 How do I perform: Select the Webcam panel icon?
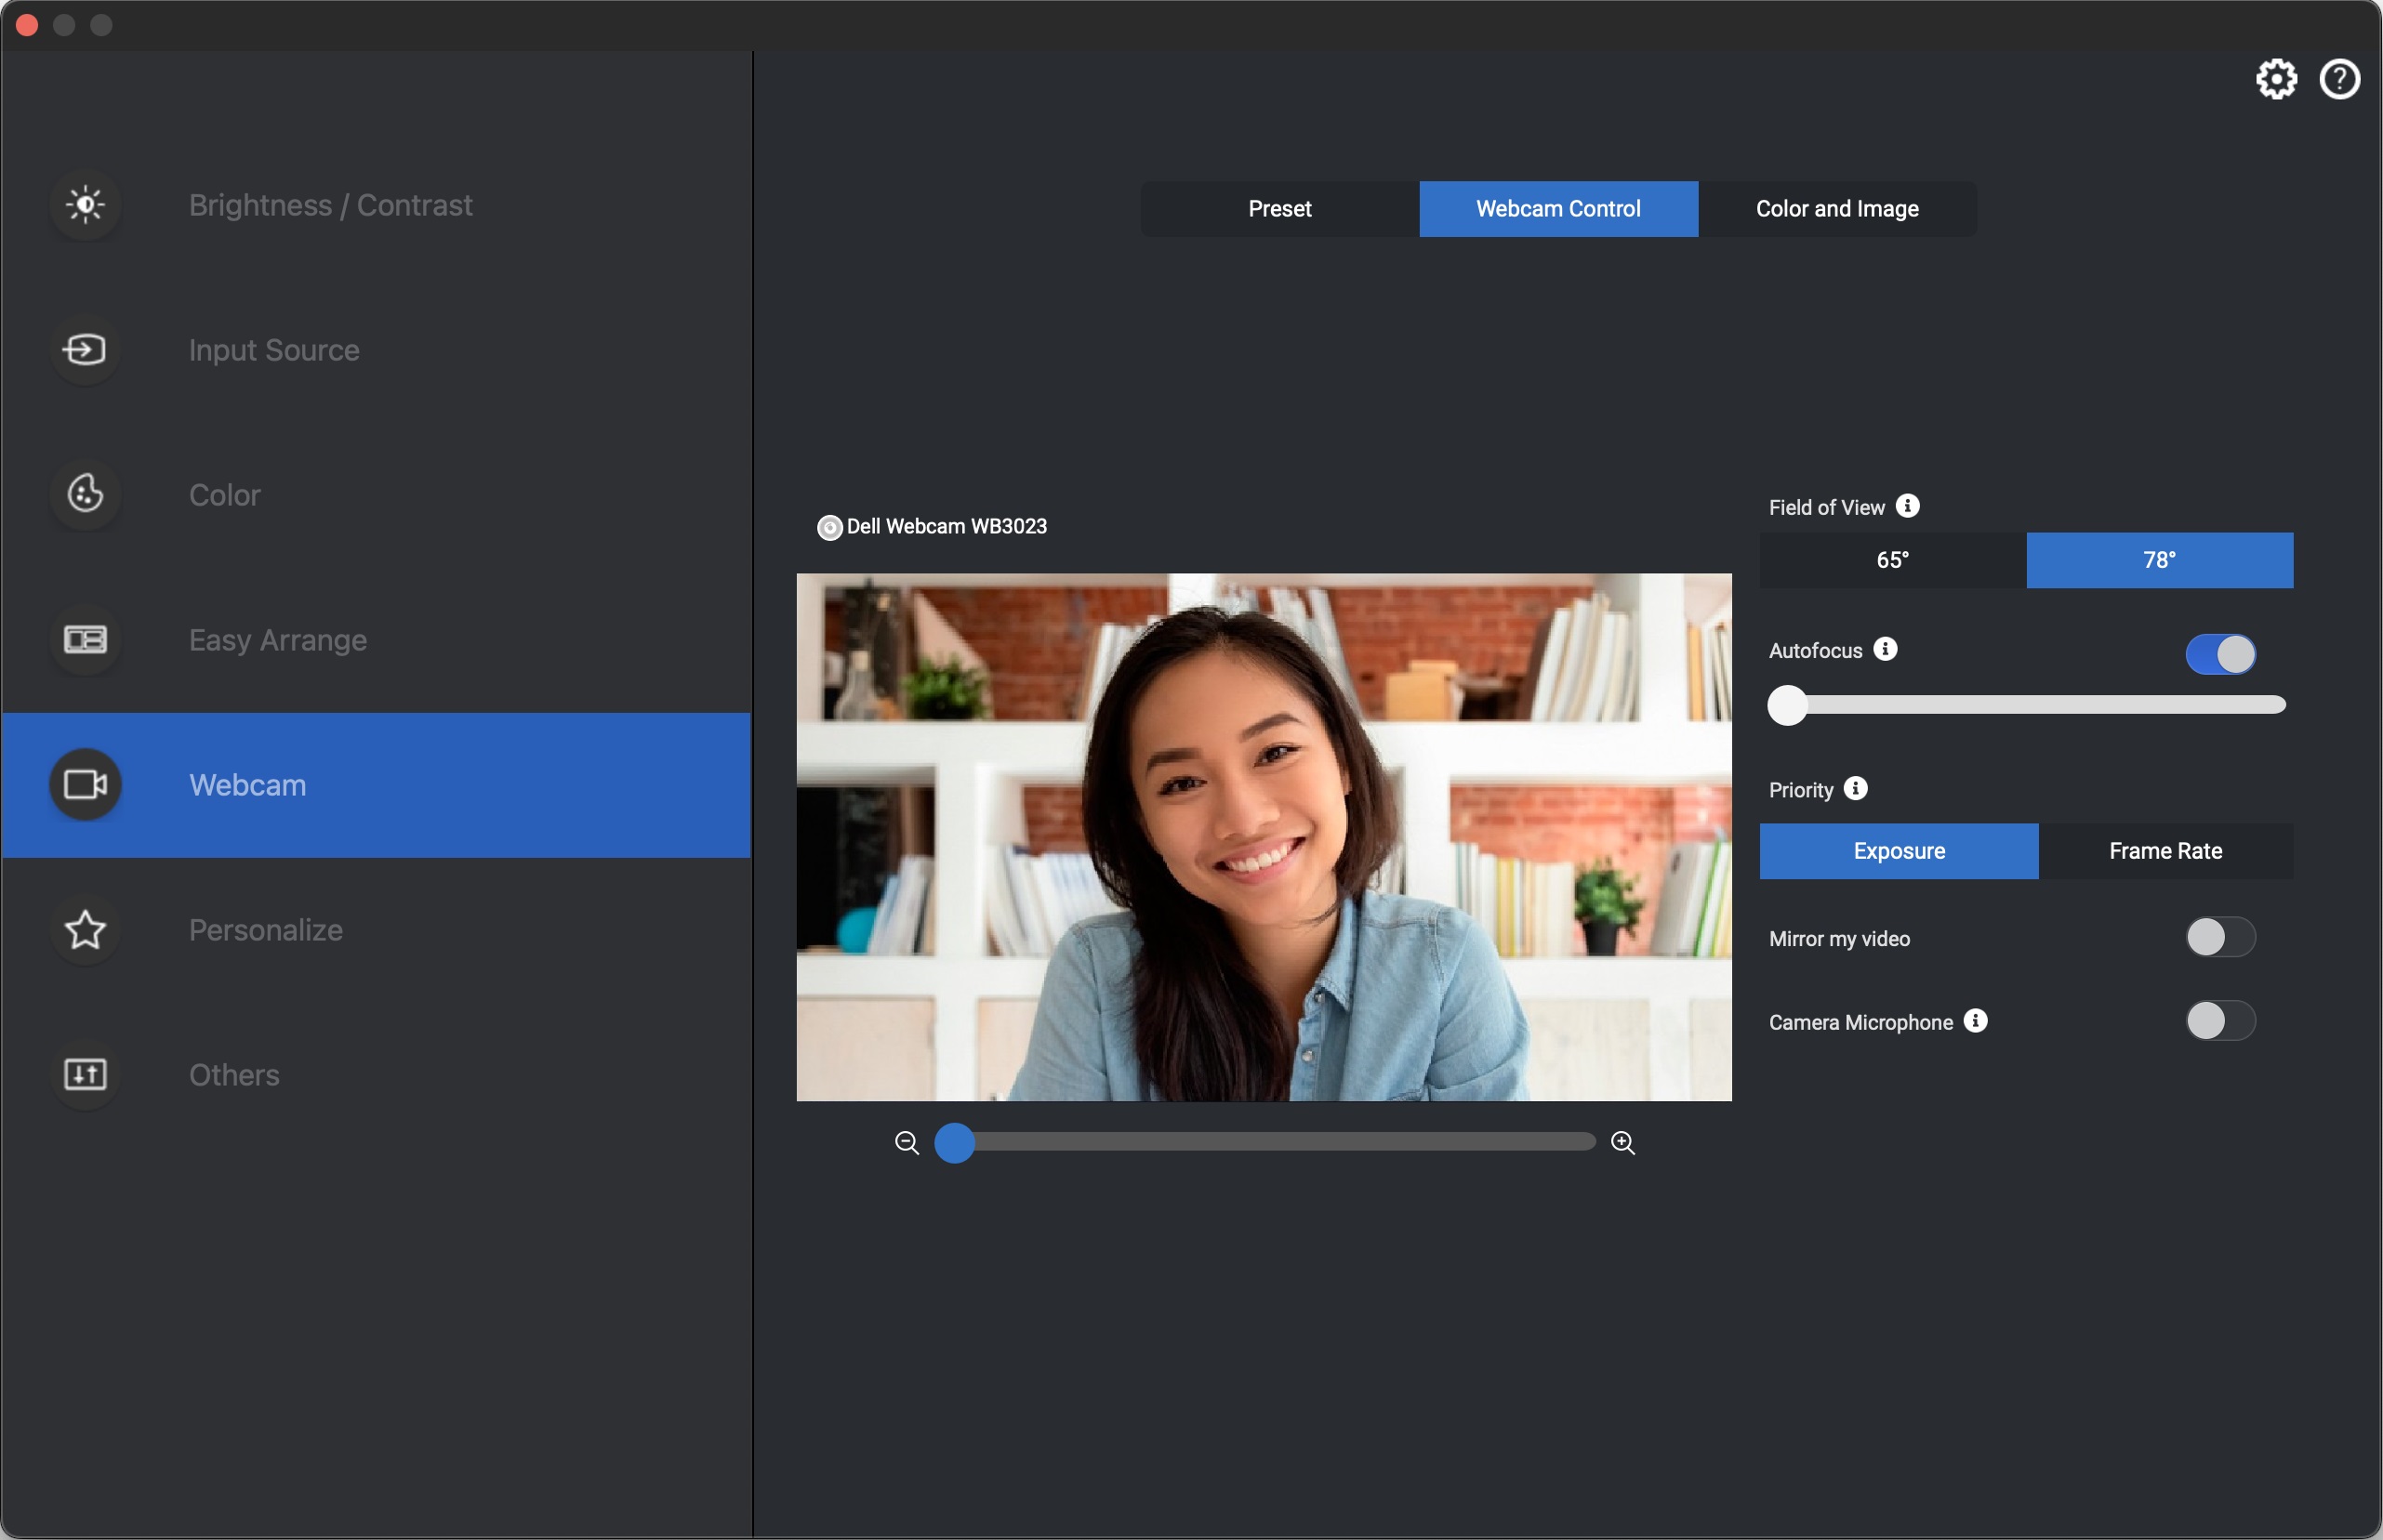(84, 783)
